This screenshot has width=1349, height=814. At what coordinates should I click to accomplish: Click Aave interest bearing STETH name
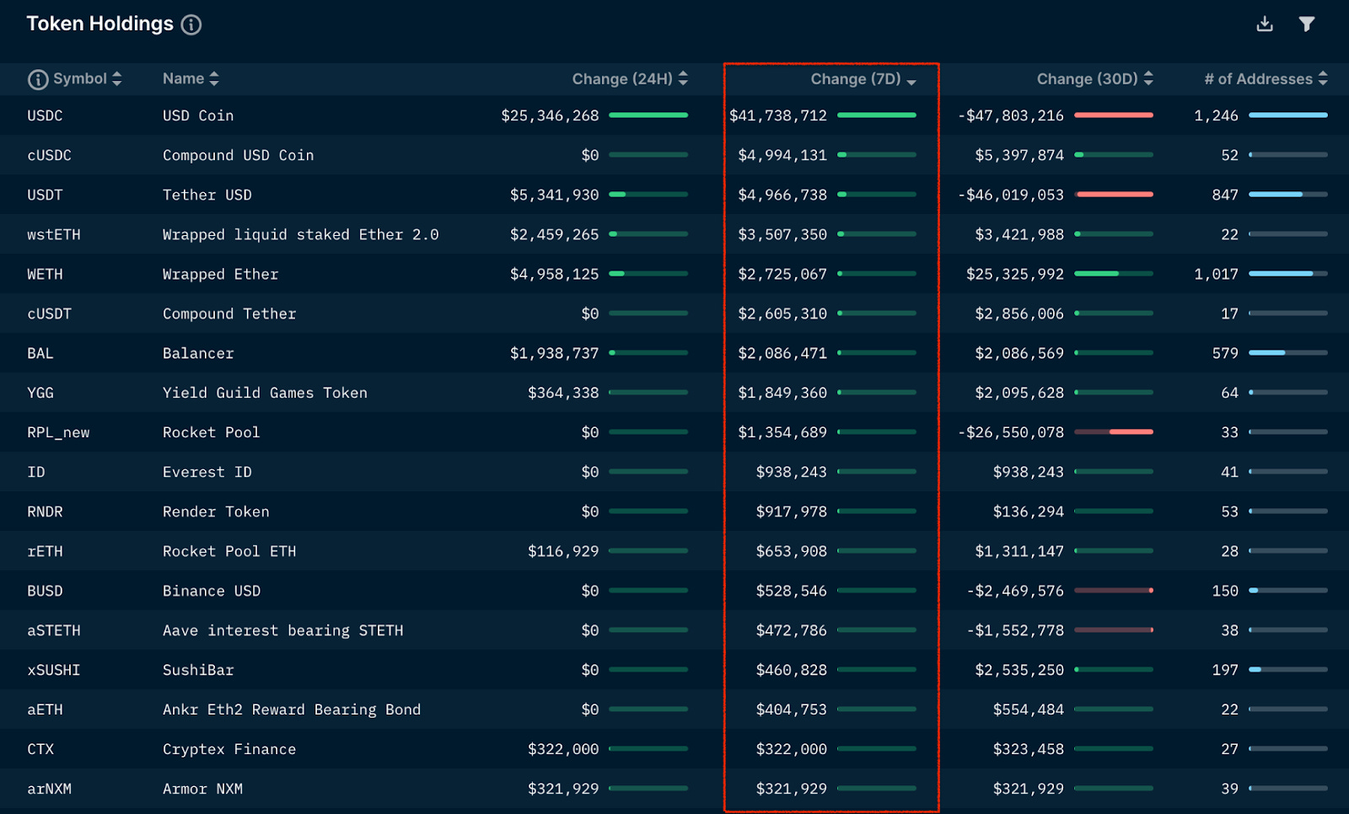coord(283,630)
